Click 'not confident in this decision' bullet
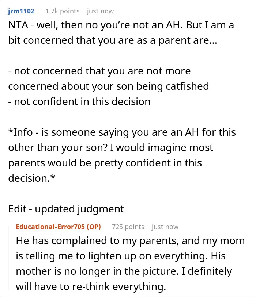The width and height of the screenshot is (256, 297). [79, 101]
